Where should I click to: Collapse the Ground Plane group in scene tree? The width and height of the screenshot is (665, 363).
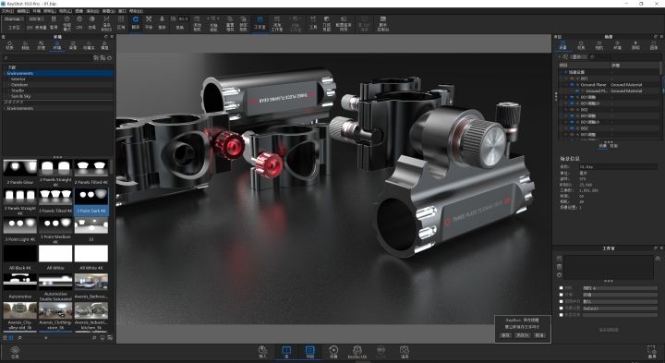pos(566,85)
